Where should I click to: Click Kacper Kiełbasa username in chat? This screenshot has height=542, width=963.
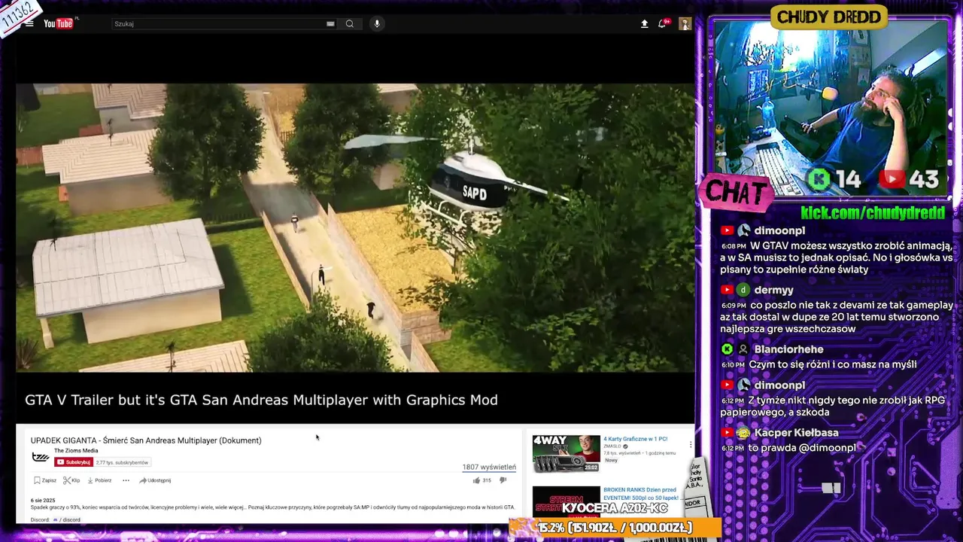click(x=796, y=433)
